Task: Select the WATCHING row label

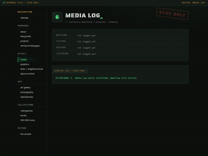Action: point(62,35)
